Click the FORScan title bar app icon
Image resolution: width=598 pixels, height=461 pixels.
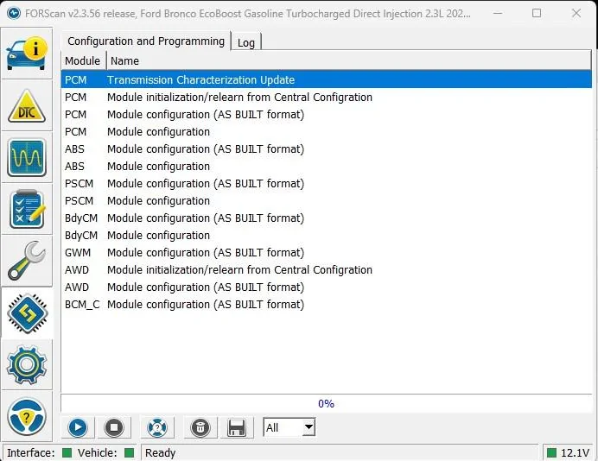pyautogui.click(x=14, y=13)
